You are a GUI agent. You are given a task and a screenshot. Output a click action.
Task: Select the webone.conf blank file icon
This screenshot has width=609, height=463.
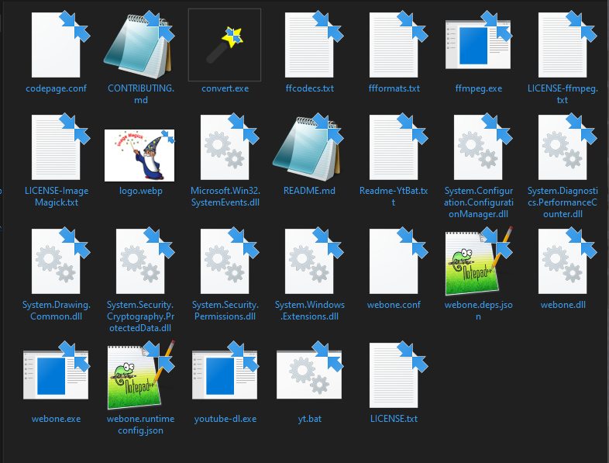pos(394,262)
